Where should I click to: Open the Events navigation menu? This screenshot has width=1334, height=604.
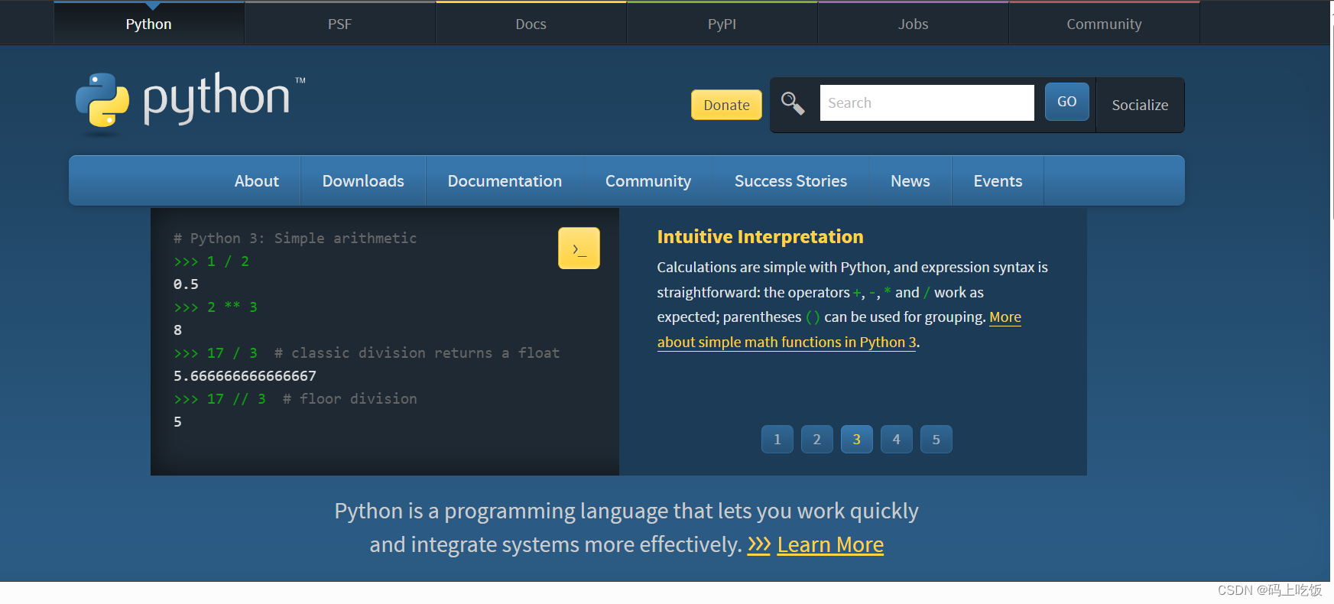[x=998, y=181]
